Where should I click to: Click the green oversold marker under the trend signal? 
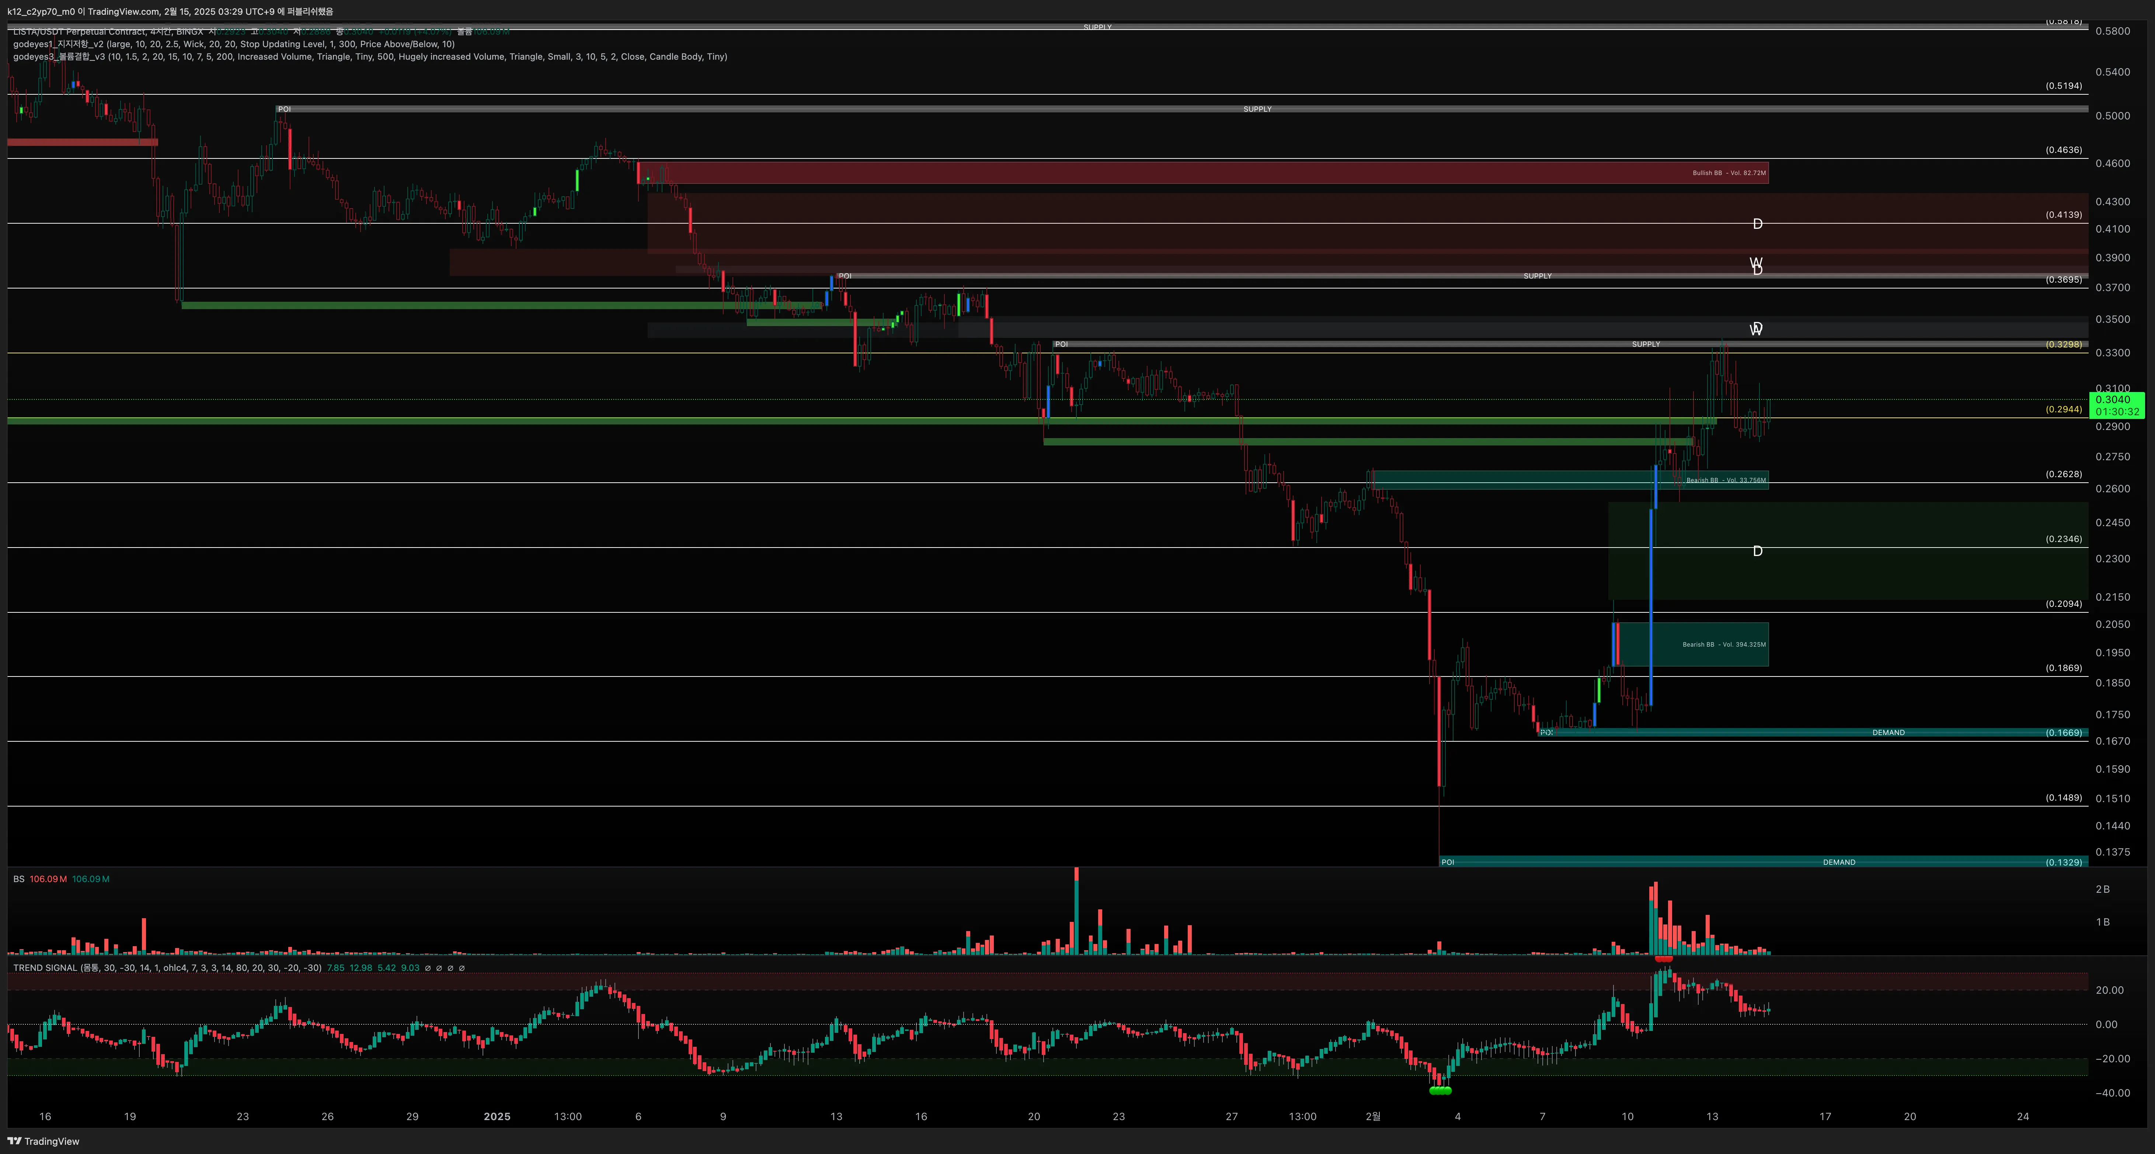pos(1441,1091)
